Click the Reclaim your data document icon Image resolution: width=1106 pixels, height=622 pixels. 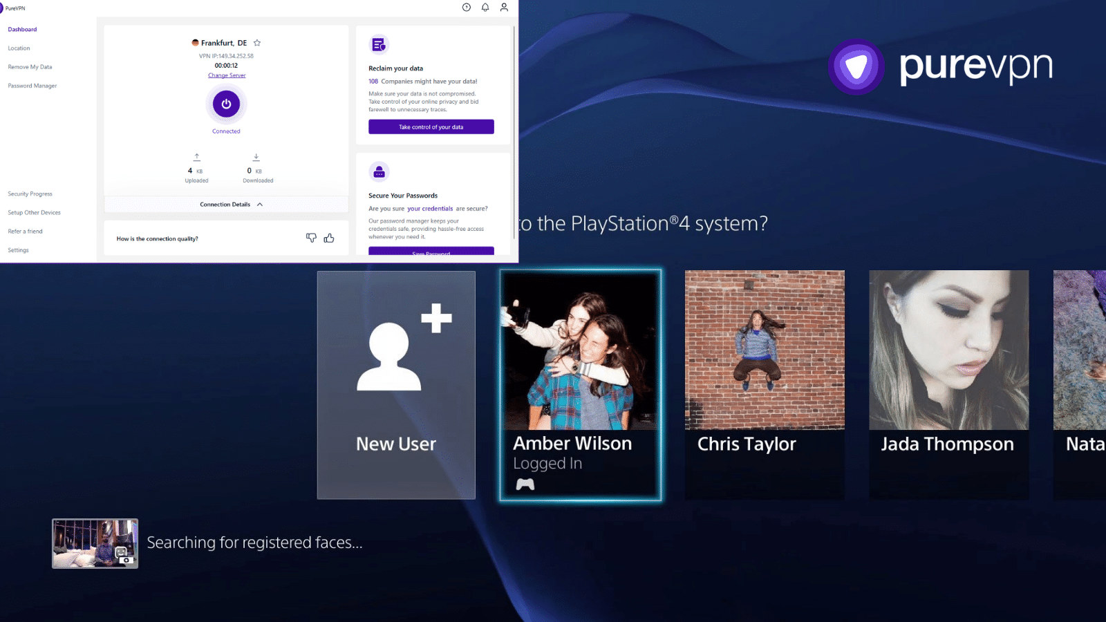379,45
